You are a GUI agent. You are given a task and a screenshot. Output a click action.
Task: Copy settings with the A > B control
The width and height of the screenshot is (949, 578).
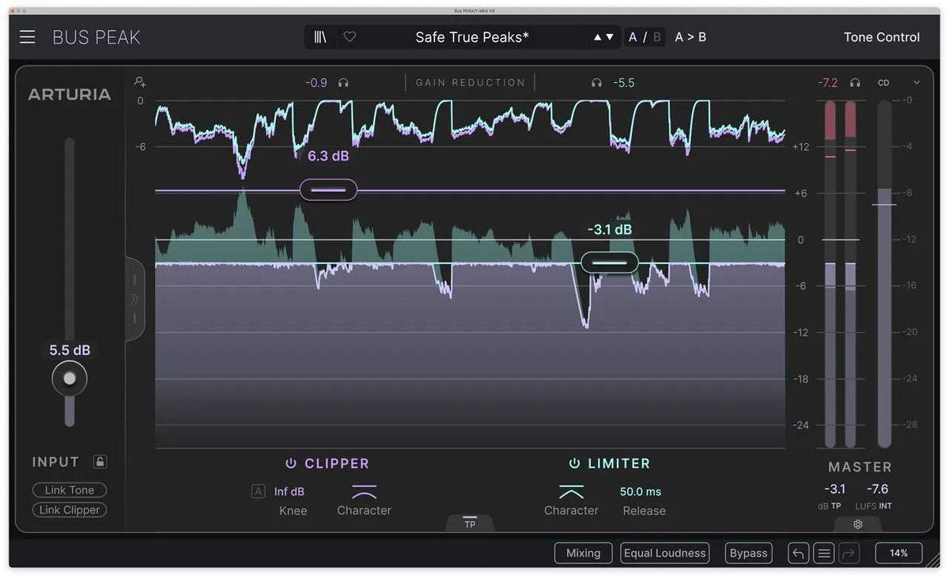(690, 36)
